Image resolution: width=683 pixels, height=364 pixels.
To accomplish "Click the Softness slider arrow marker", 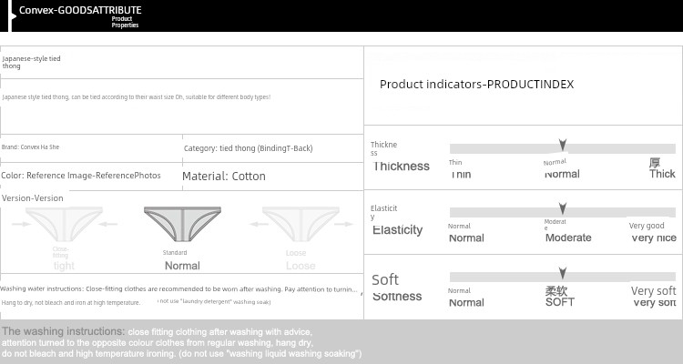I will [x=563, y=273].
